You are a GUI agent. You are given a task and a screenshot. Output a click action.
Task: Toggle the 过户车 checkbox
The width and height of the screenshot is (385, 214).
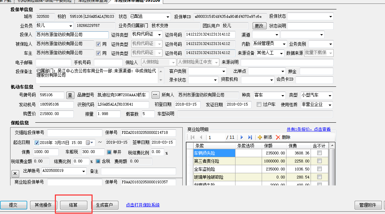click(x=259, y=105)
